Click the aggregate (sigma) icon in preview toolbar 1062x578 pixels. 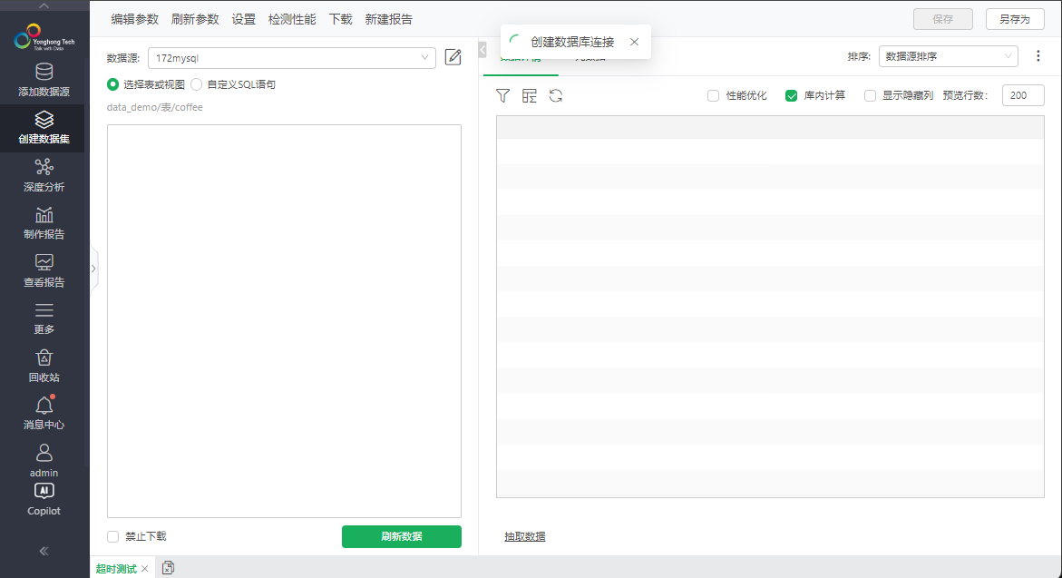pos(529,95)
